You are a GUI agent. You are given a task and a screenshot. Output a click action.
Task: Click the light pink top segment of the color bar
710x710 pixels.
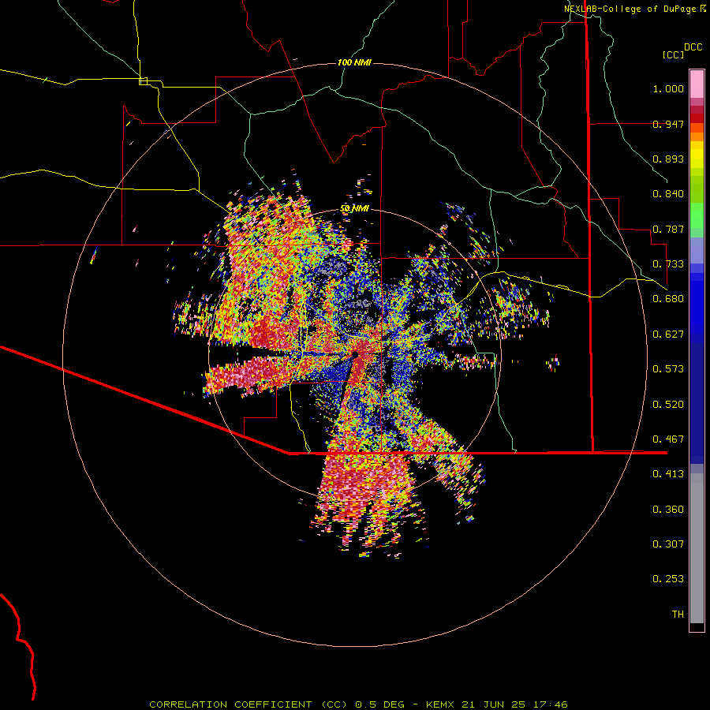click(697, 84)
